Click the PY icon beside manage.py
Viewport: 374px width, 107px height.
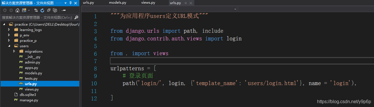(x=16, y=100)
